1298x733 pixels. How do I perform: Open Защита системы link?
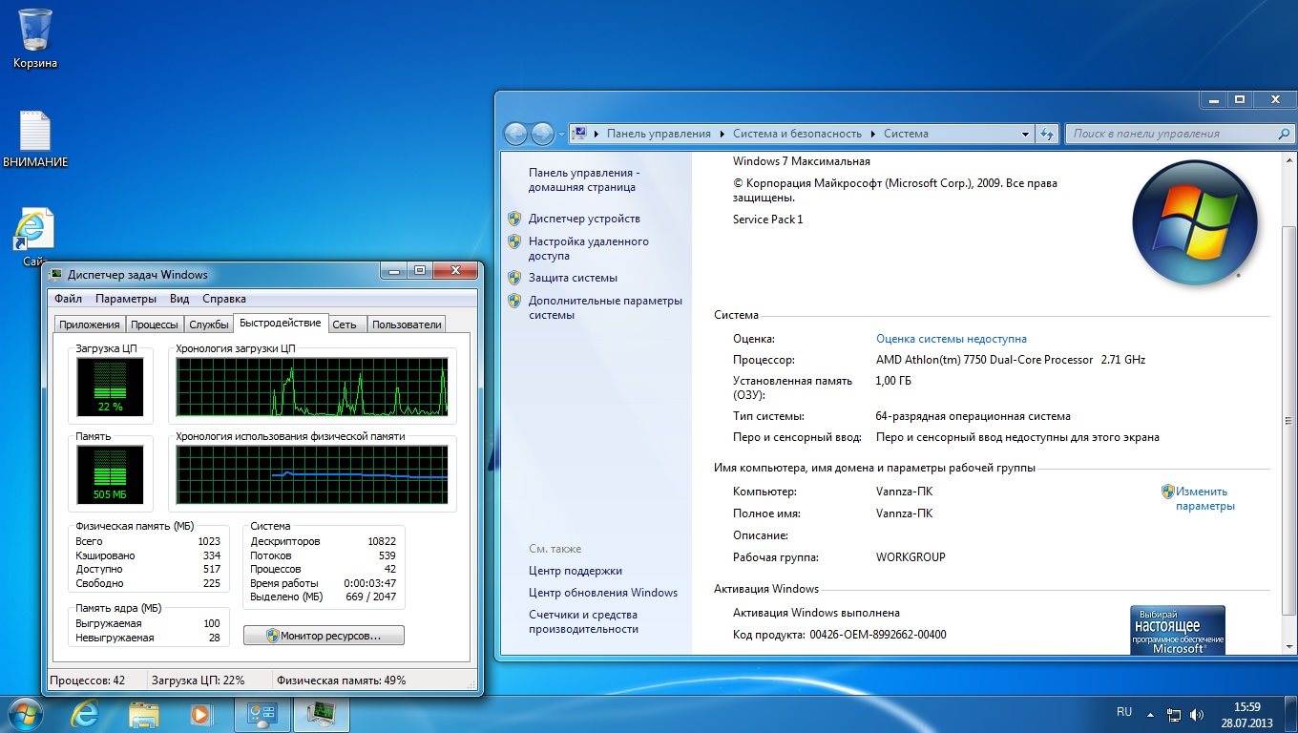click(573, 278)
